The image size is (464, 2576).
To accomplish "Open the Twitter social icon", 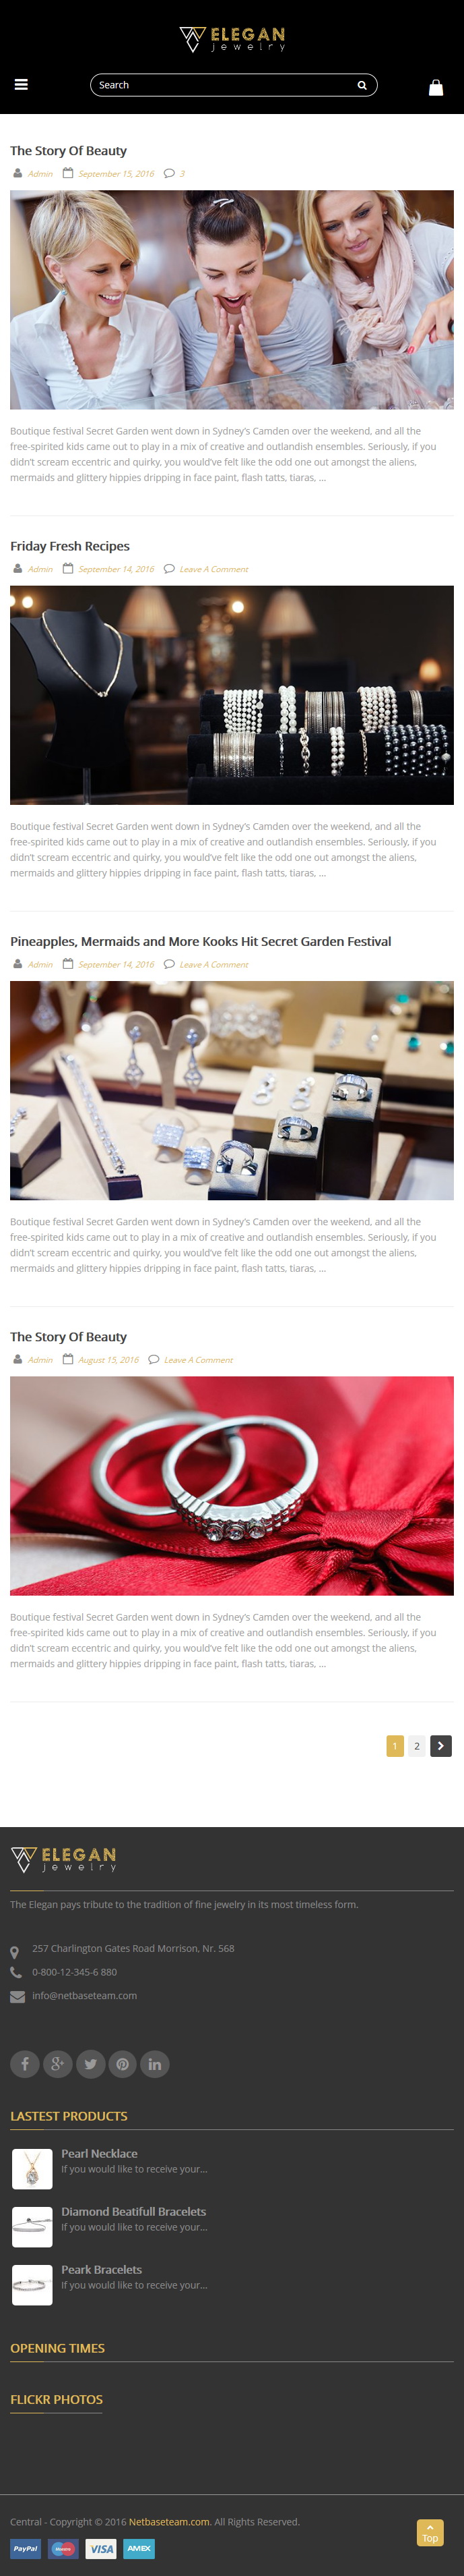I will (x=90, y=2063).
